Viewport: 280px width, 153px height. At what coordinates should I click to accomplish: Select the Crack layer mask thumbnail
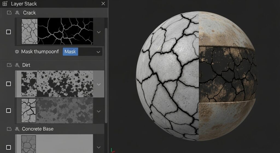click(65, 31)
